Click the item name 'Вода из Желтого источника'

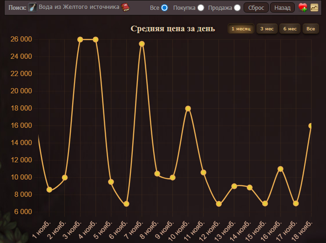79,7
